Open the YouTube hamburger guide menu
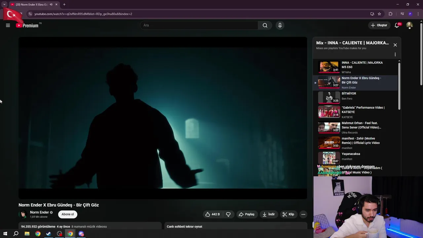Screen dimensions: 423x238 click(x=8, y=25)
